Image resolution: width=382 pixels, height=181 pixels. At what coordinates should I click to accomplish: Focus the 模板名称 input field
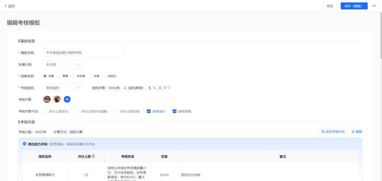[x=84, y=53]
